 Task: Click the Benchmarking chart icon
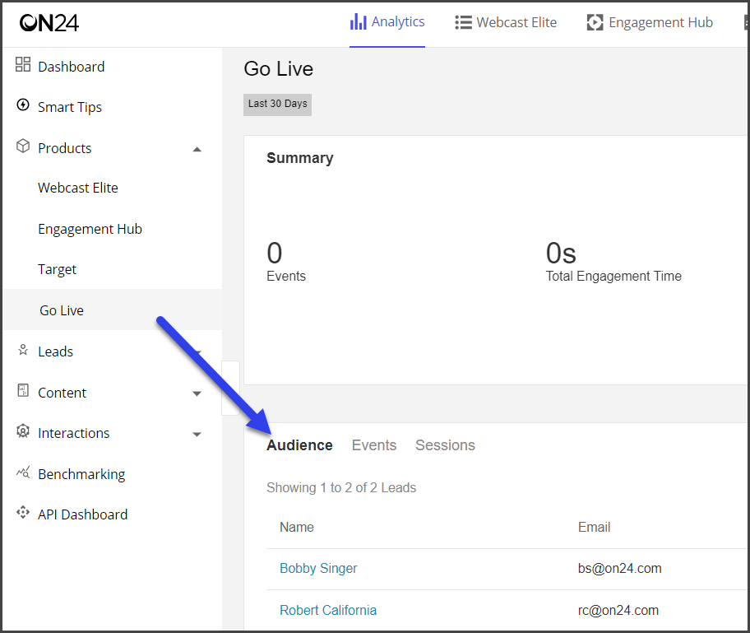[23, 472]
